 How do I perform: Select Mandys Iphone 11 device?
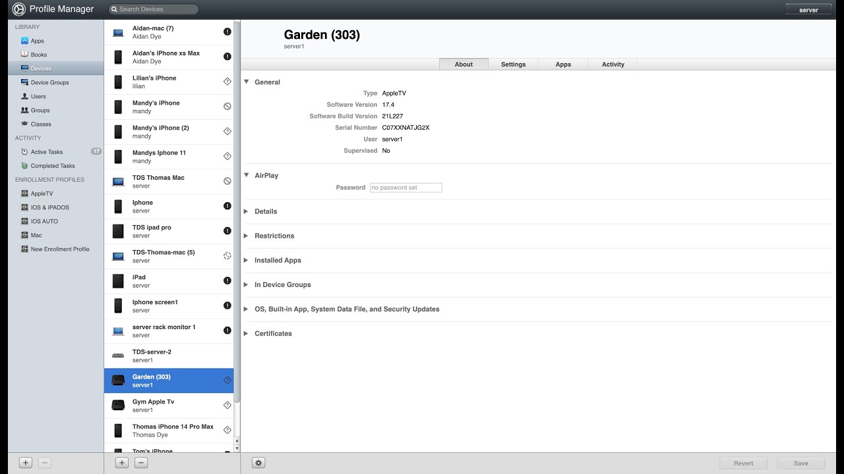point(169,157)
